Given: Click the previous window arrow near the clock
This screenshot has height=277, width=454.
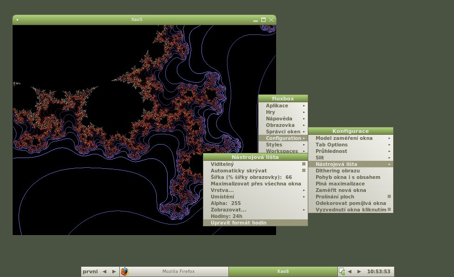Looking at the screenshot, I should [349, 271].
